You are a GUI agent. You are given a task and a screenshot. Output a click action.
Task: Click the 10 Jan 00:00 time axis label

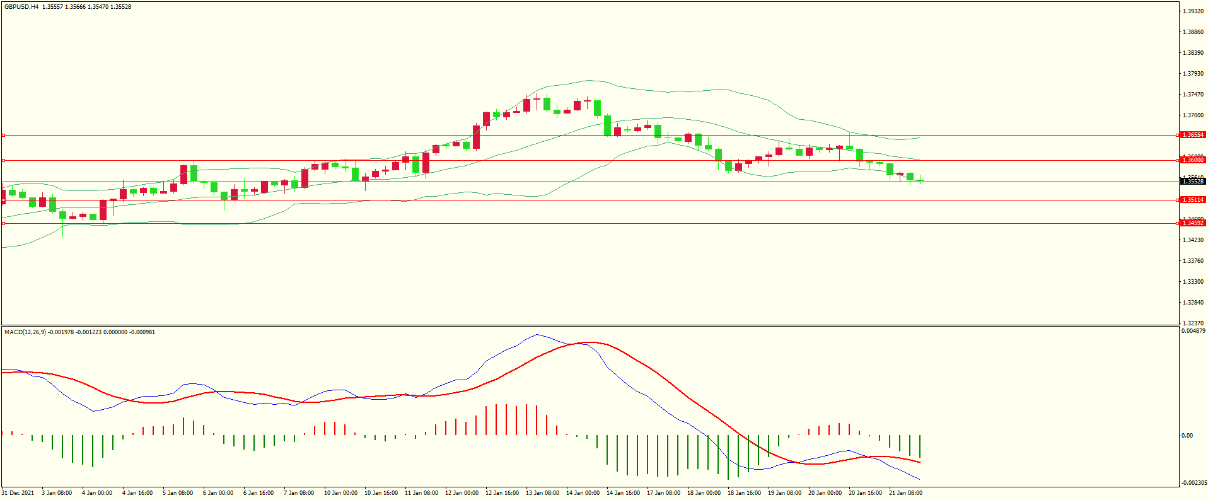[340, 493]
